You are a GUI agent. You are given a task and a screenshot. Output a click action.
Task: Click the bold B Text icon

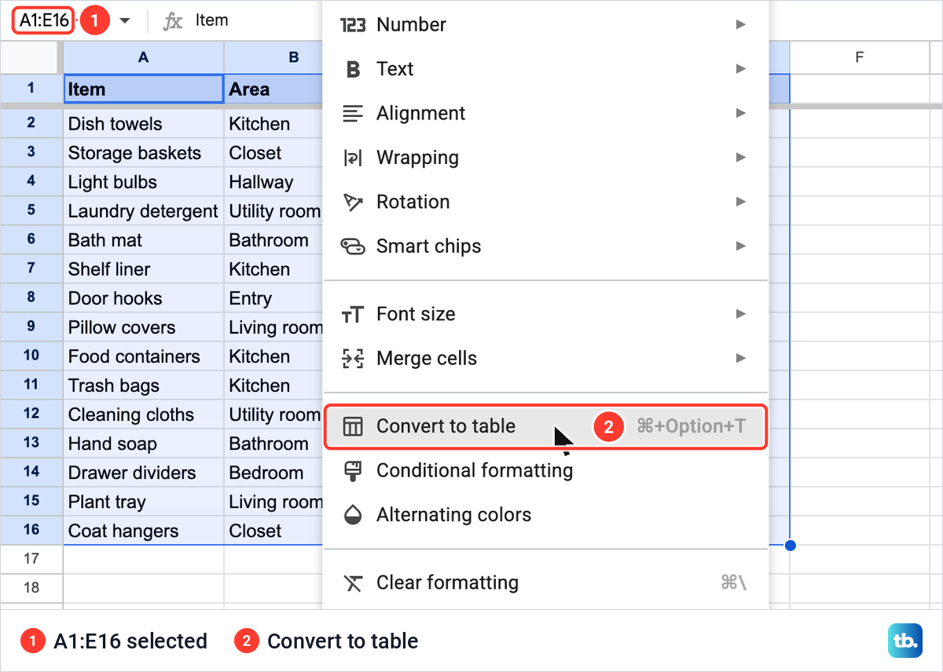tap(353, 69)
